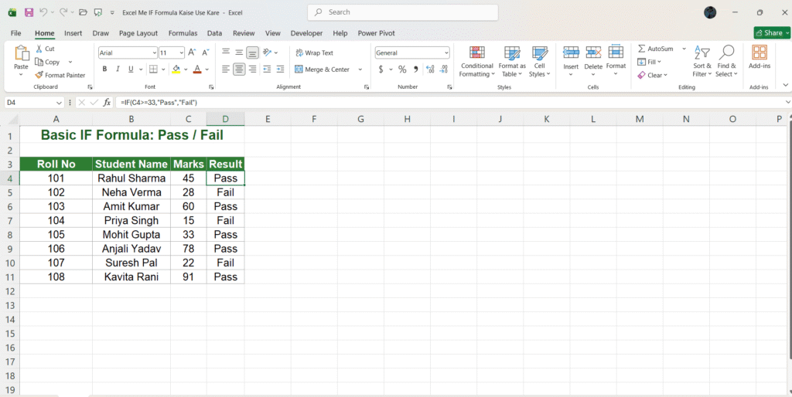
Task: Open the Sort & Filter dropdown
Action: 702,61
